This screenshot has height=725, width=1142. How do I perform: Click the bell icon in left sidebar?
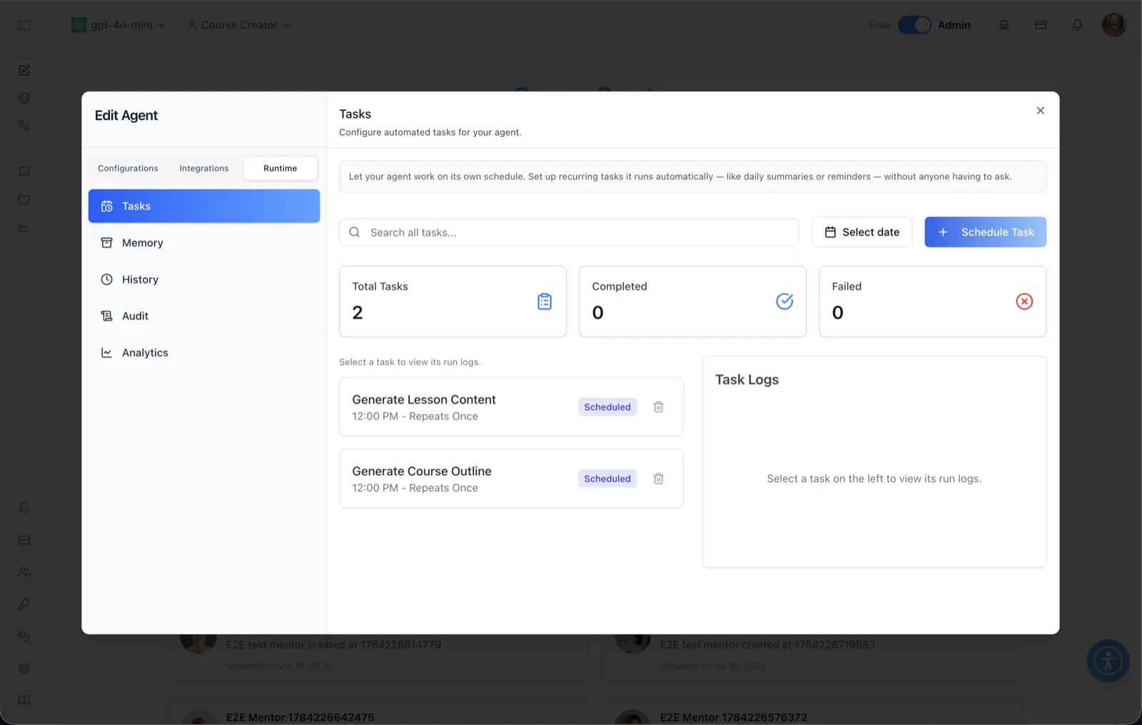[x=24, y=508]
